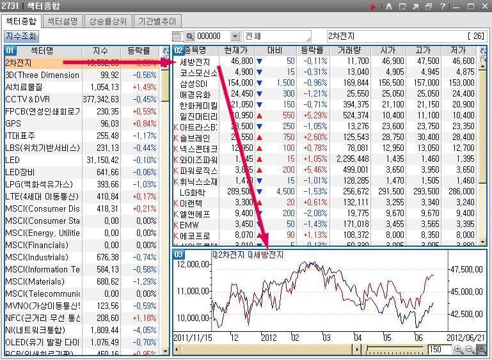Select the 2차전지 sector row

pos(82,63)
